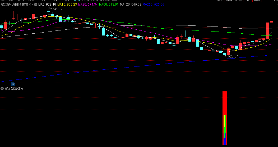278x147 pixels.
Task: Click the 寒武纪-U (日线.前复权) chart title
Action: [x=17, y=5]
